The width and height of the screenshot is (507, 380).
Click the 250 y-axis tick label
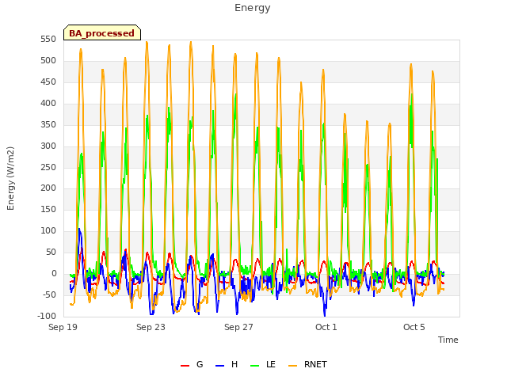48,167
